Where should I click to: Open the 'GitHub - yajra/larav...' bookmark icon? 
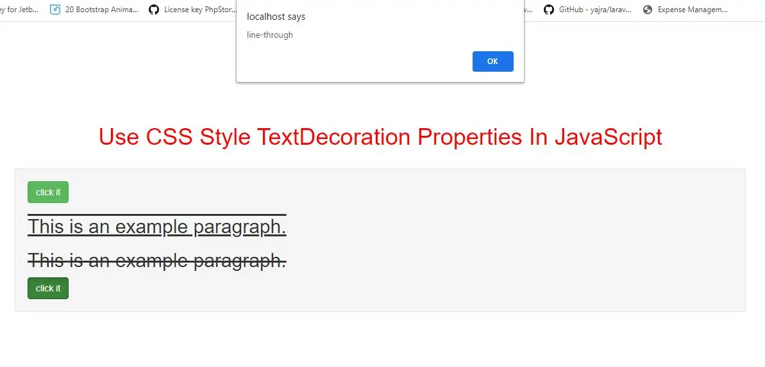pyautogui.click(x=549, y=9)
